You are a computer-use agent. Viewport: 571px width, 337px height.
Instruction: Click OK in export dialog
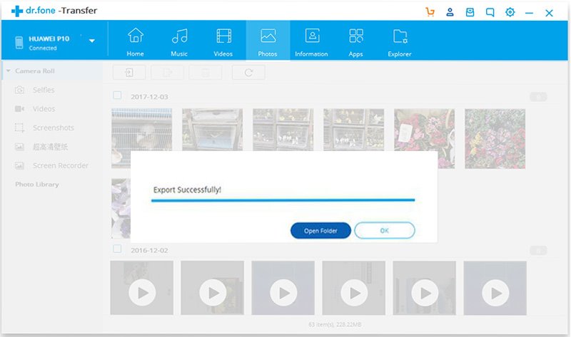(385, 230)
